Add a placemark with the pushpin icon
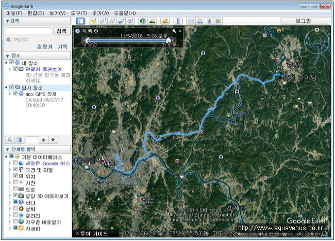The height and width of the screenshot is (241, 335). [93, 21]
